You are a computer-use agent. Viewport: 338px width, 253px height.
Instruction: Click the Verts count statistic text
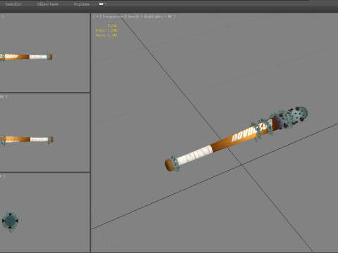[x=106, y=35]
